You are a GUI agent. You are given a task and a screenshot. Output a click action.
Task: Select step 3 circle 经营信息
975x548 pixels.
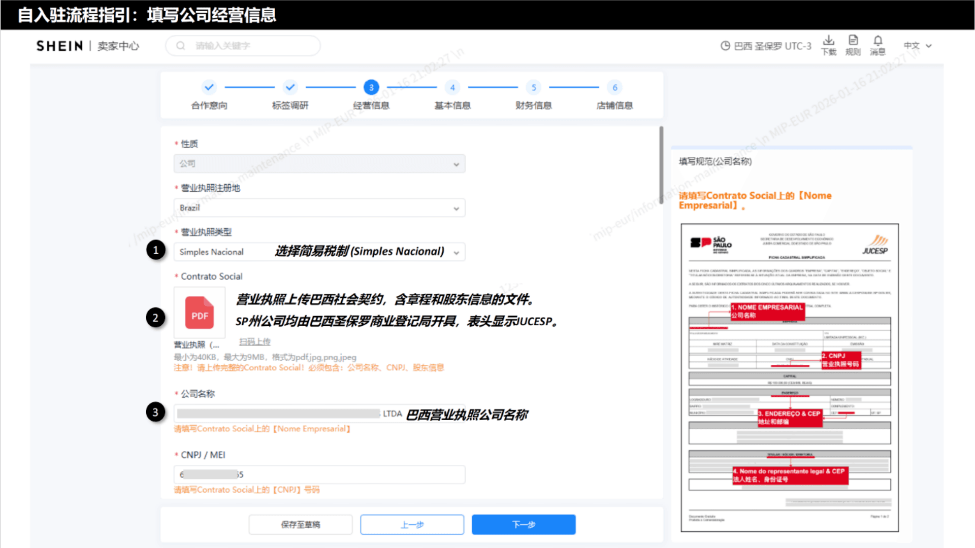[371, 87]
